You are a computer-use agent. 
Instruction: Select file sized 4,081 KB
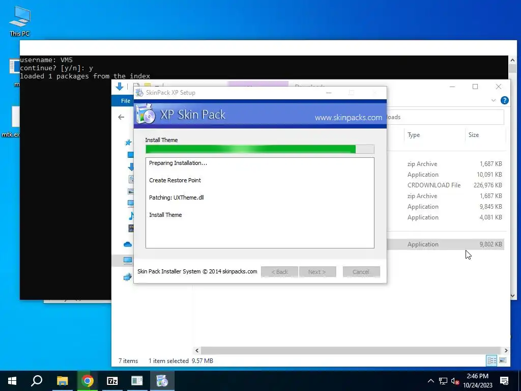[x=446, y=217]
